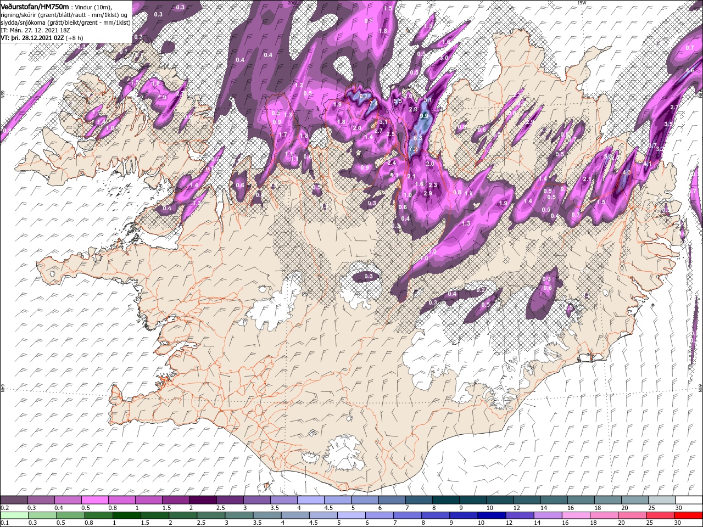Click the 6.7 precipitation value on the map
Screen dimensions: 703x527
click(364, 96)
